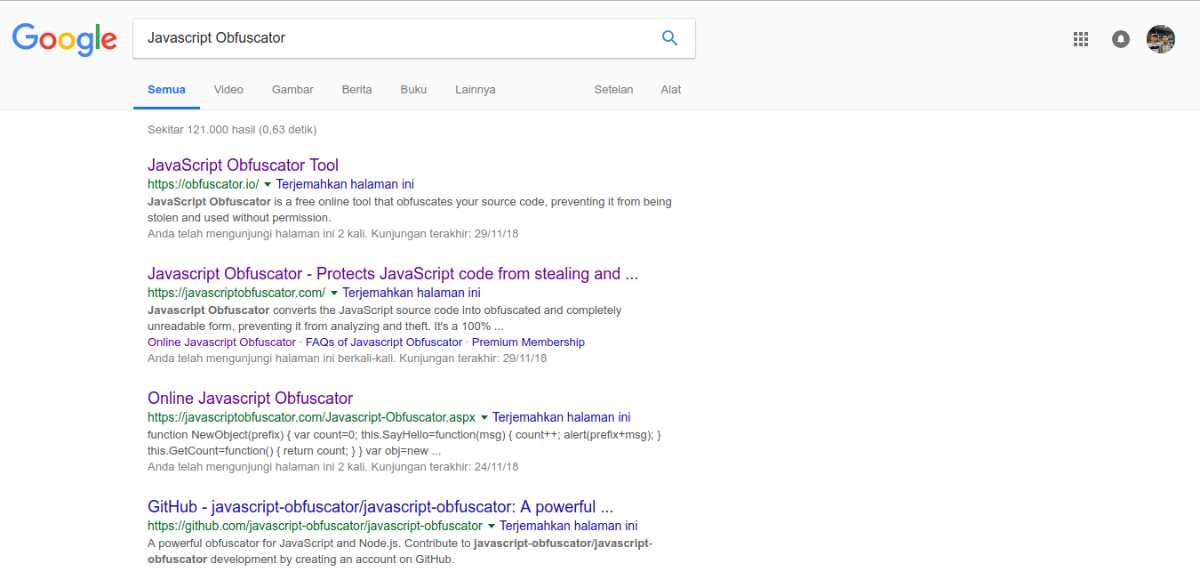Click the FAQs of Javascript Obfuscator sitelink
This screenshot has height=588, width=1200.
(384, 342)
